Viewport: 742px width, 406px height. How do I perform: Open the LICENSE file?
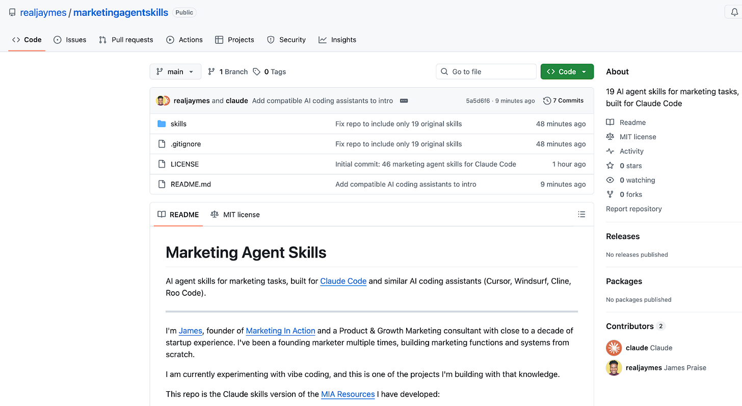[x=184, y=164]
